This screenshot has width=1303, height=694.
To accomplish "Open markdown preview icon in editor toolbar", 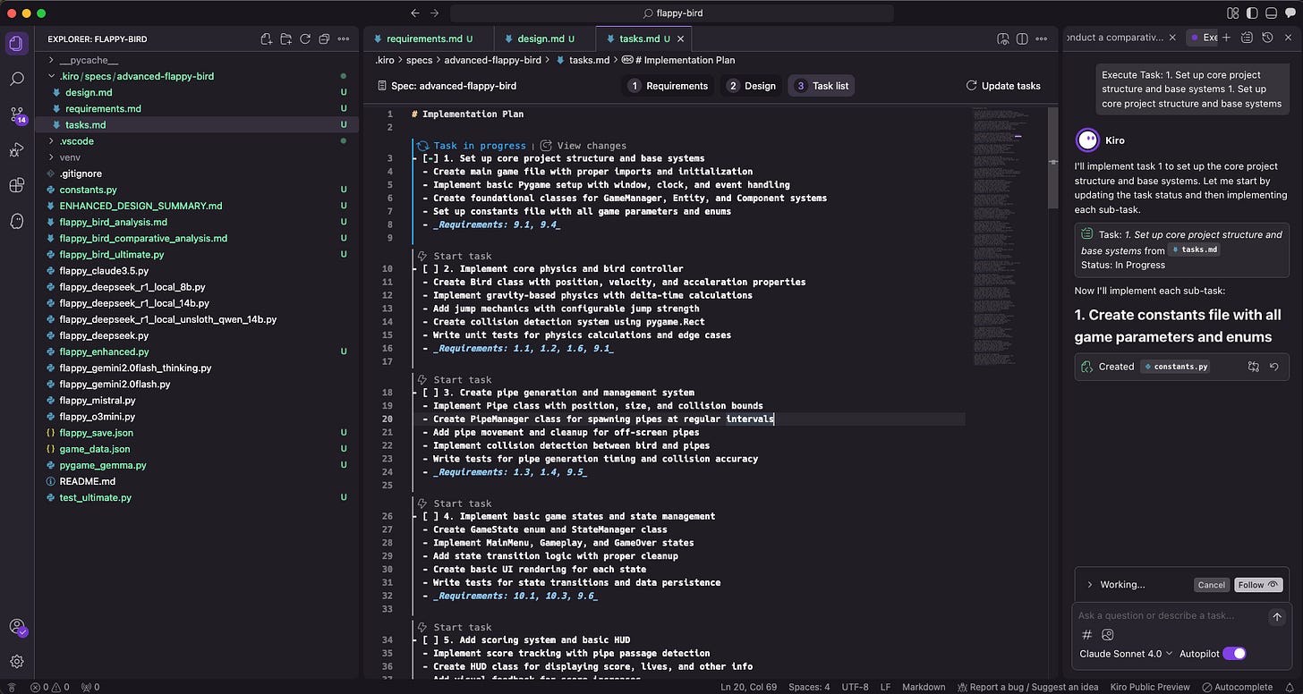I will (x=1003, y=39).
